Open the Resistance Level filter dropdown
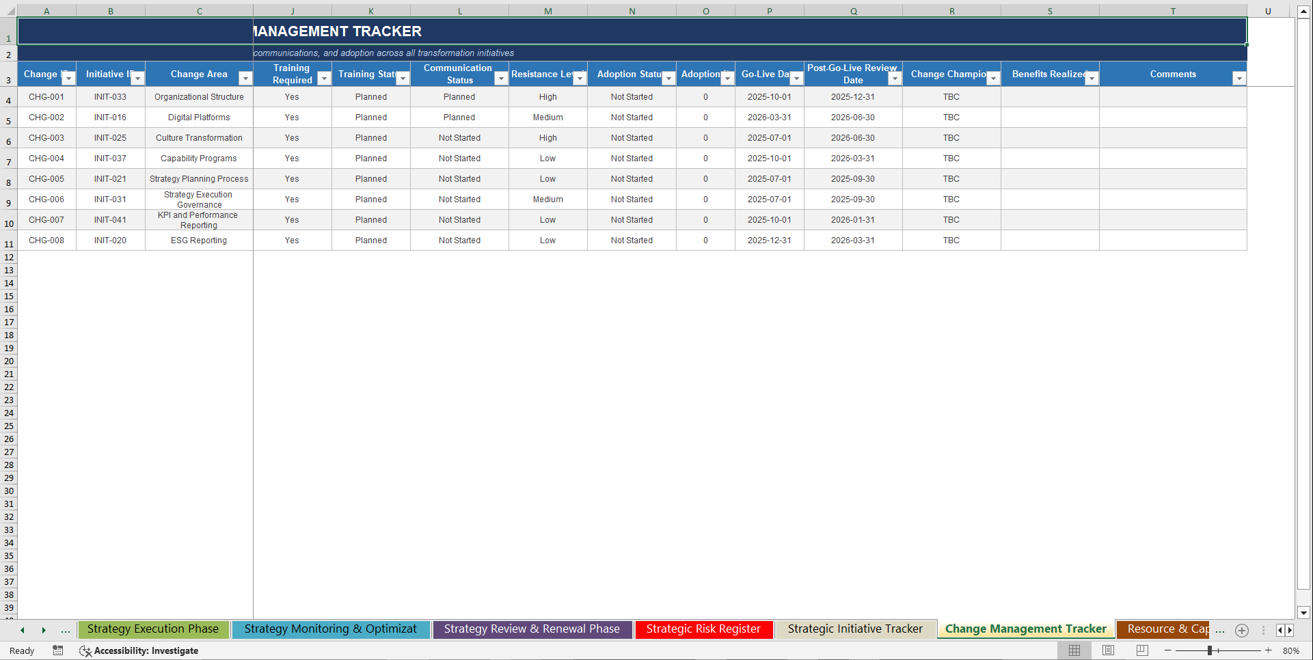The width and height of the screenshot is (1313, 660). (580, 79)
